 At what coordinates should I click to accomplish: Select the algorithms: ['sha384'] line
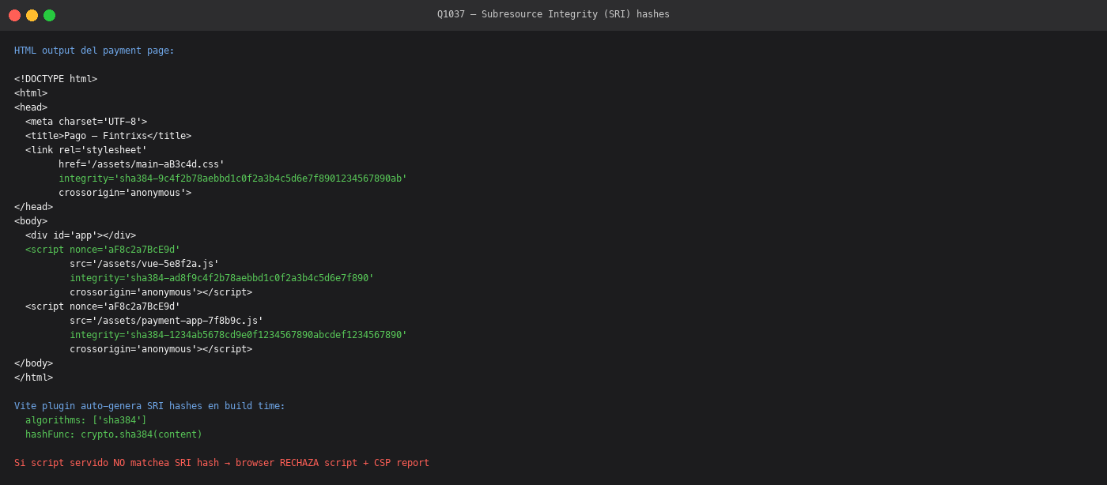[86, 420]
